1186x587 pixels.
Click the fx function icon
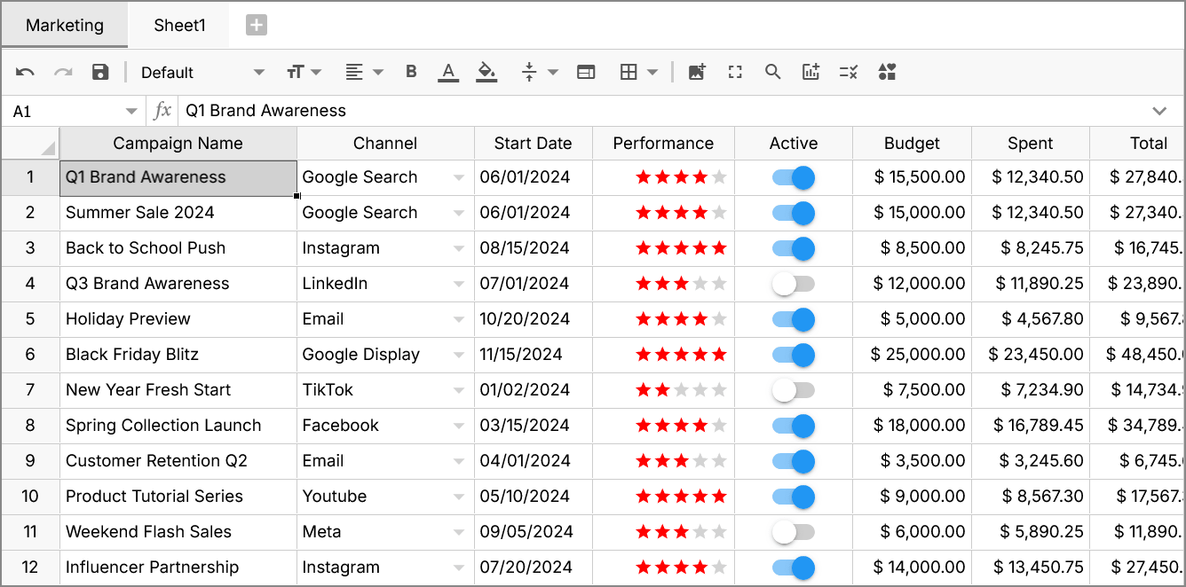pyautogui.click(x=162, y=111)
